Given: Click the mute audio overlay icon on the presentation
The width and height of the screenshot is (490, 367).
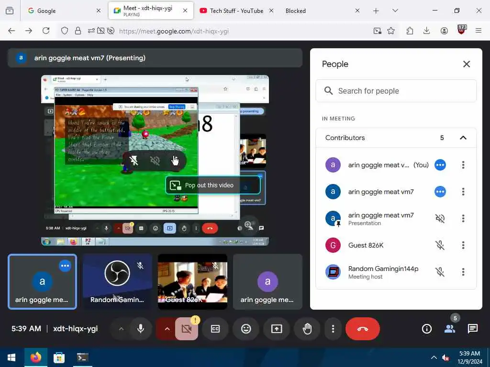Looking at the screenshot, I should point(155,161).
